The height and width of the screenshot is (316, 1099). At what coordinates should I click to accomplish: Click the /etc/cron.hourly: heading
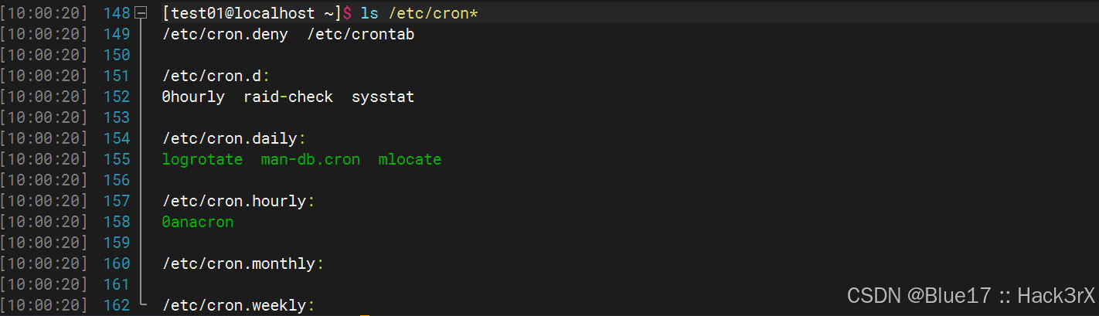coord(239,202)
